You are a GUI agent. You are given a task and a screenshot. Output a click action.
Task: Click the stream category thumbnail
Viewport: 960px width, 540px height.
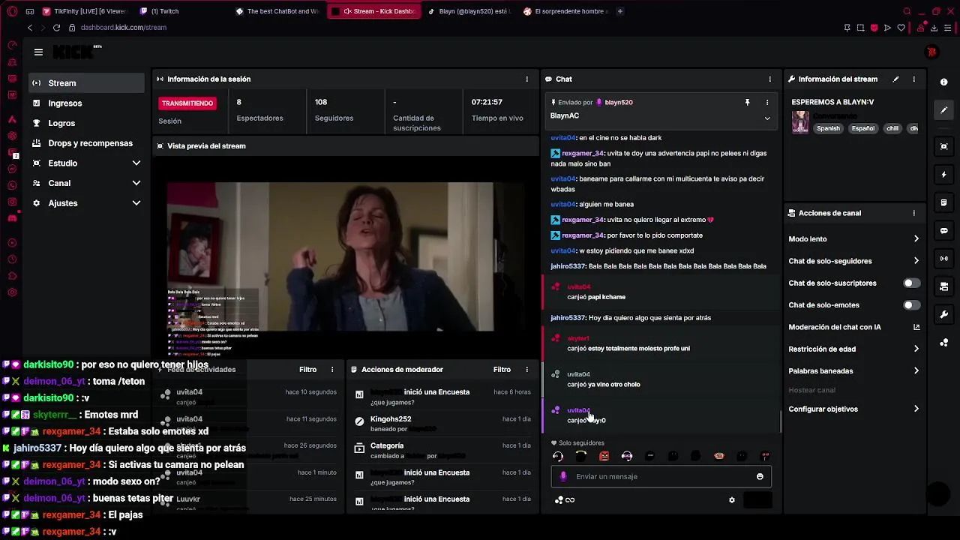point(800,122)
